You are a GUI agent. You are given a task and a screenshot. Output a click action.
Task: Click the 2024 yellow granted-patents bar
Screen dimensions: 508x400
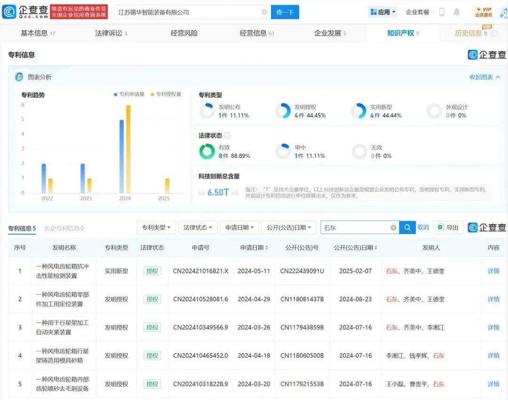tap(128, 149)
